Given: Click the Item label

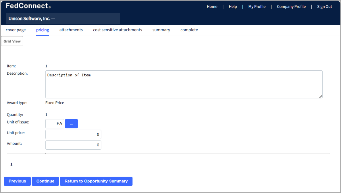Looking at the screenshot, I should pos(11,66).
